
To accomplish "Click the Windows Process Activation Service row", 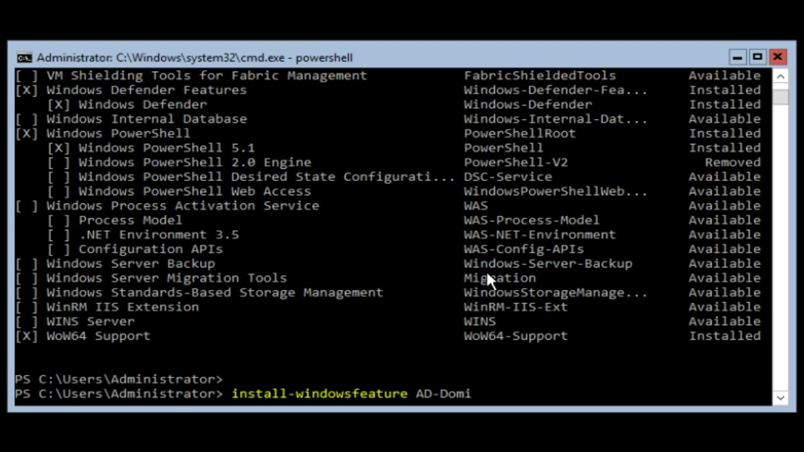I will tap(388, 206).
